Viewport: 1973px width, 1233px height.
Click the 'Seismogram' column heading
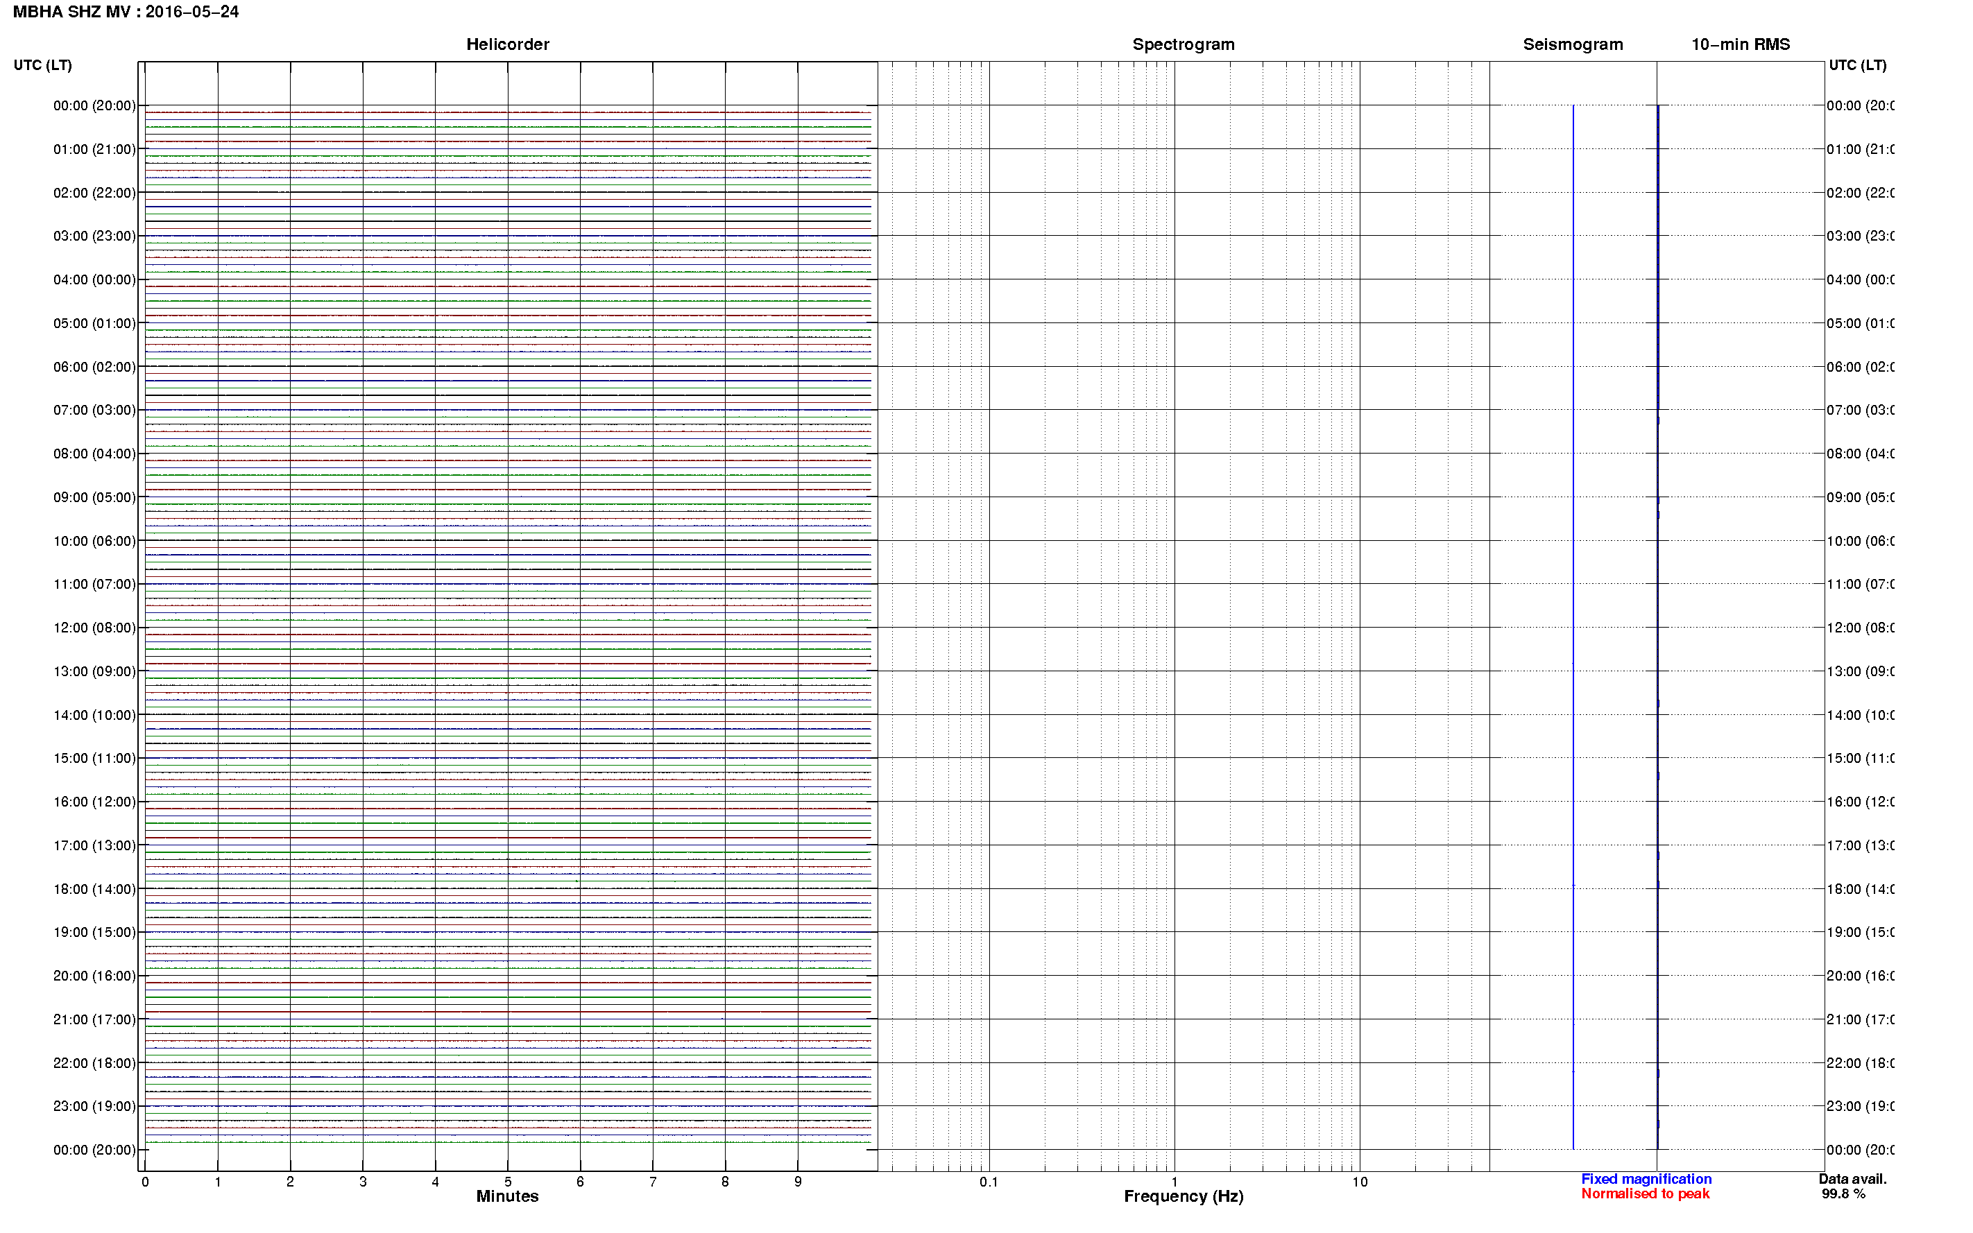coord(1573,45)
